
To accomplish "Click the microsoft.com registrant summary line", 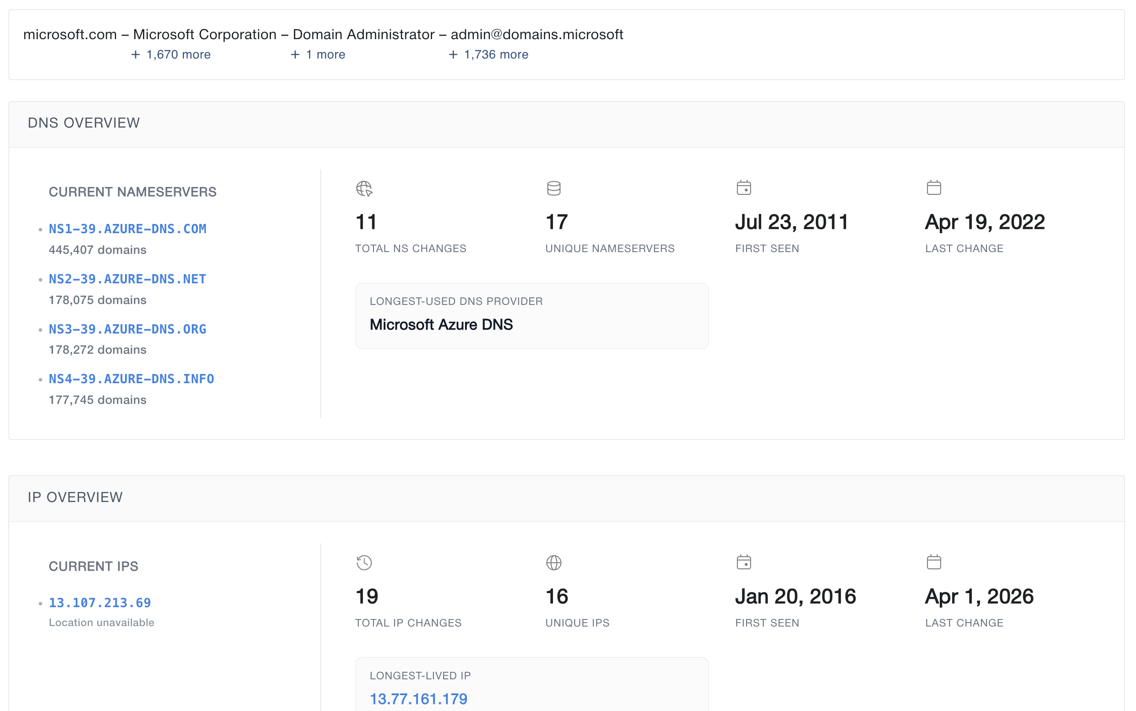I will [323, 34].
